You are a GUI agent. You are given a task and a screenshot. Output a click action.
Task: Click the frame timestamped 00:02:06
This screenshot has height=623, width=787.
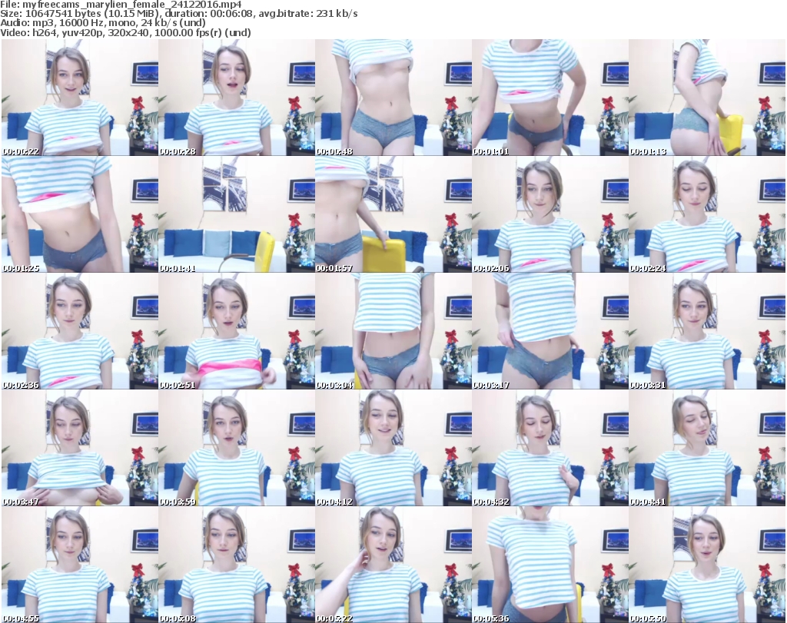(x=550, y=214)
